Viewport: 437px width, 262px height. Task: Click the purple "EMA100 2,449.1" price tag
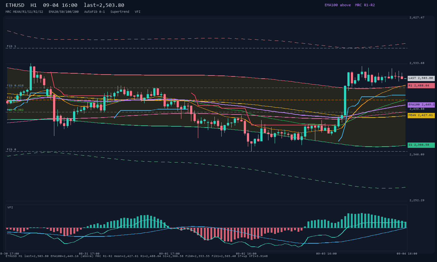coord(421,105)
